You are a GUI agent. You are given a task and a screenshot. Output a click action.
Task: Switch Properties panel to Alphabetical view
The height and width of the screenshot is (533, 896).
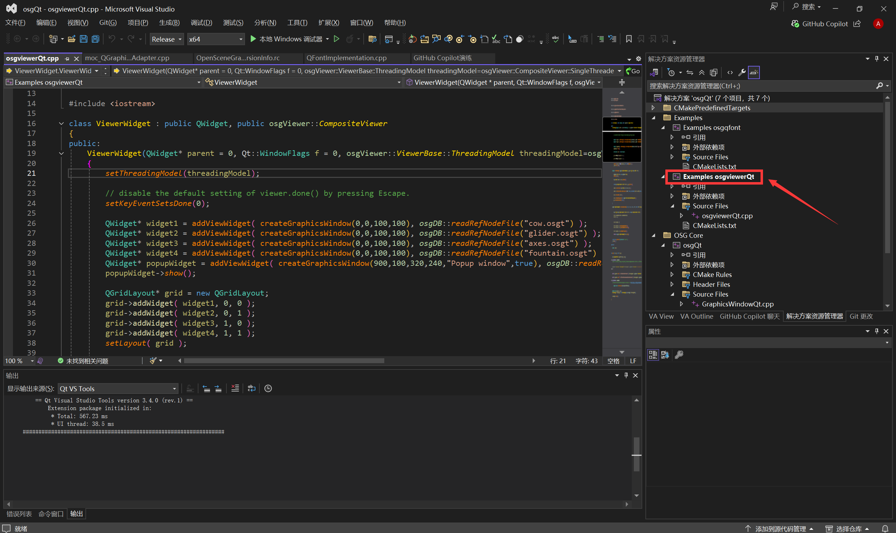click(665, 355)
